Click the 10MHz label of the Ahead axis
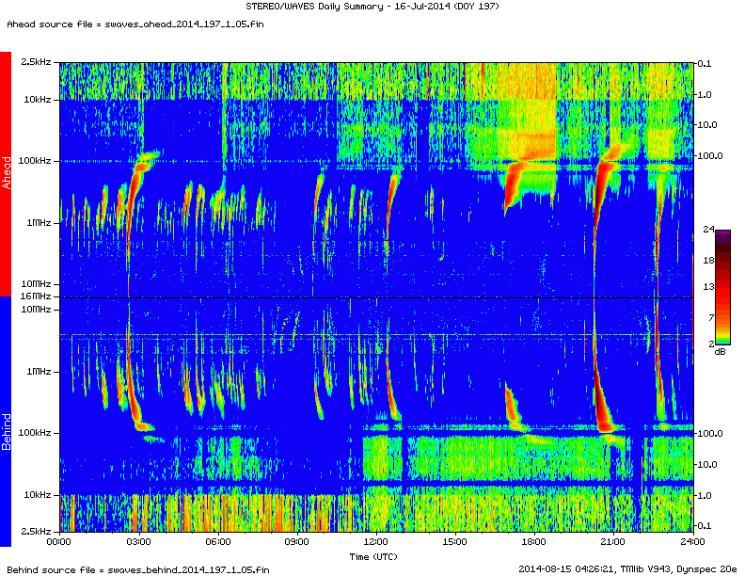The width and height of the screenshot is (745, 576). click(x=36, y=284)
